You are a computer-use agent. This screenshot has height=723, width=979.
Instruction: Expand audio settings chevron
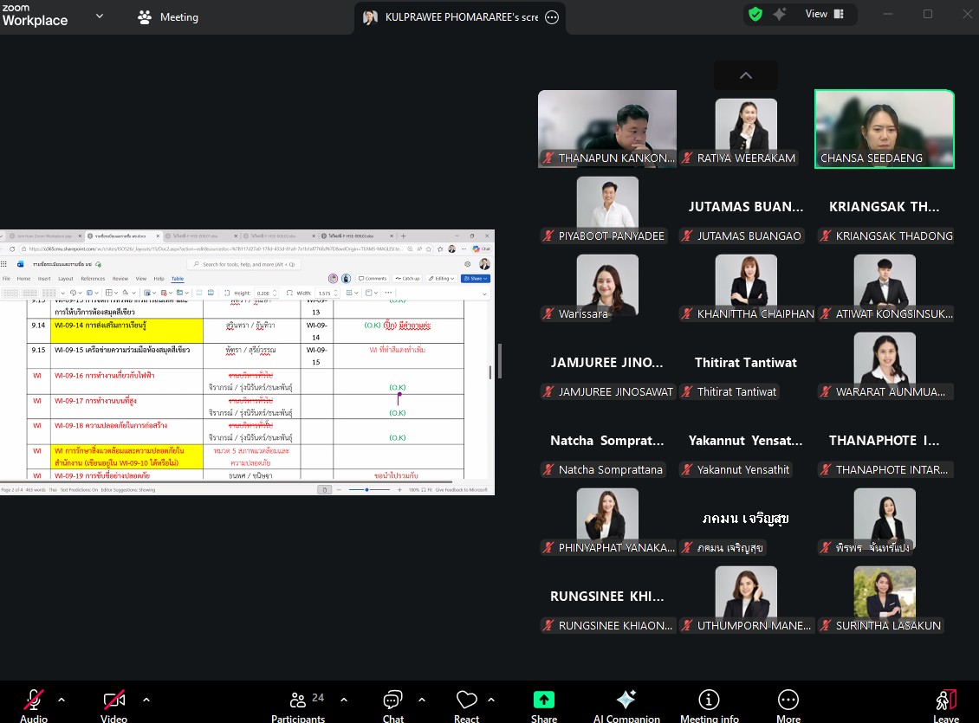62,700
